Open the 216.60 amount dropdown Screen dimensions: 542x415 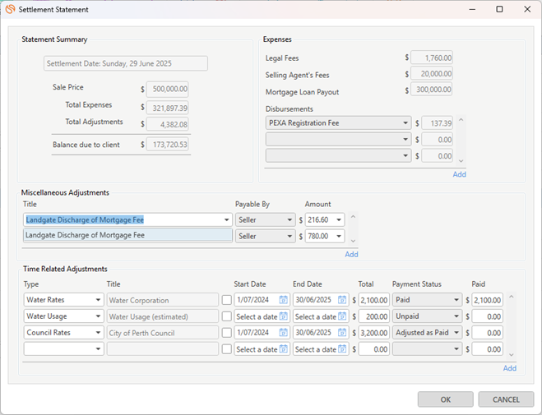(338, 220)
